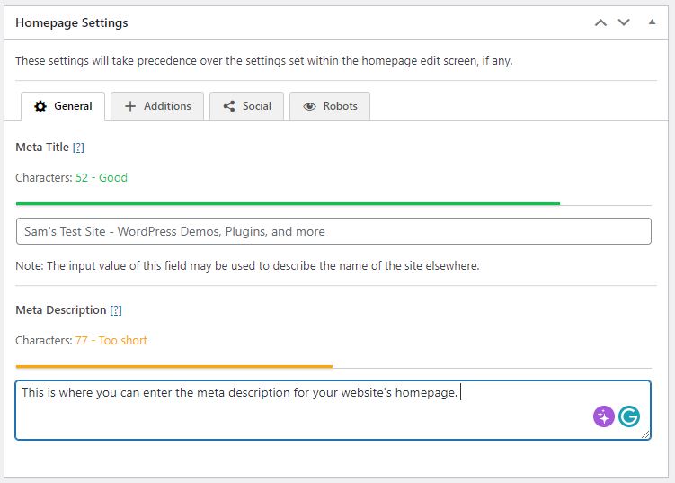Click the "77 - Too short" character counter
The width and height of the screenshot is (675, 483).
[x=111, y=341]
